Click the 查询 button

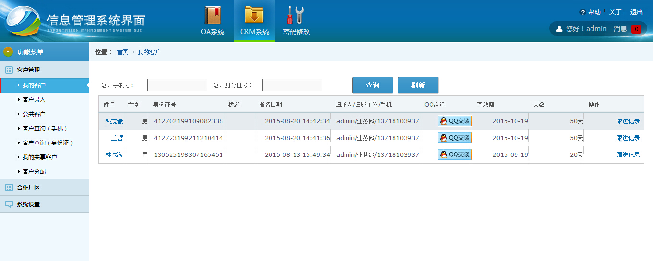pyautogui.click(x=372, y=85)
